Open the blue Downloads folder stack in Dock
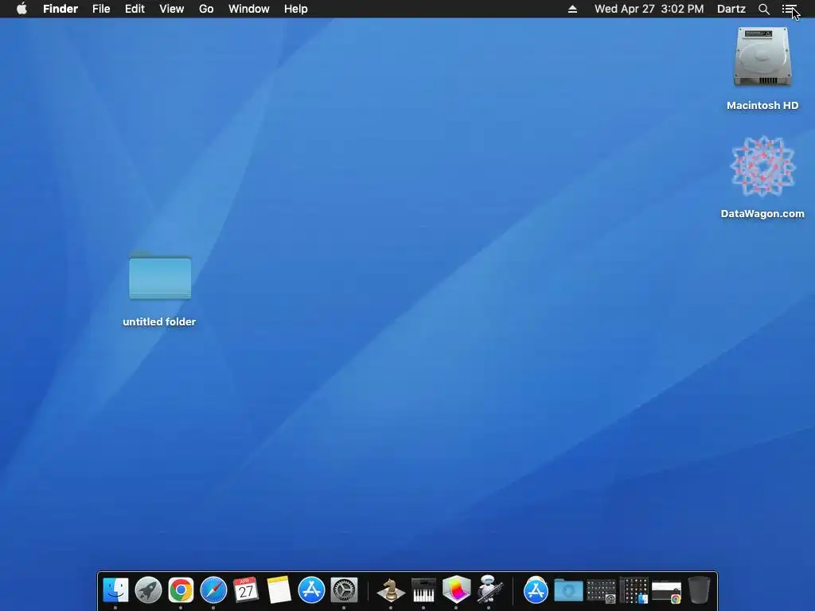The height and width of the screenshot is (611, 815). pos(568,590)
